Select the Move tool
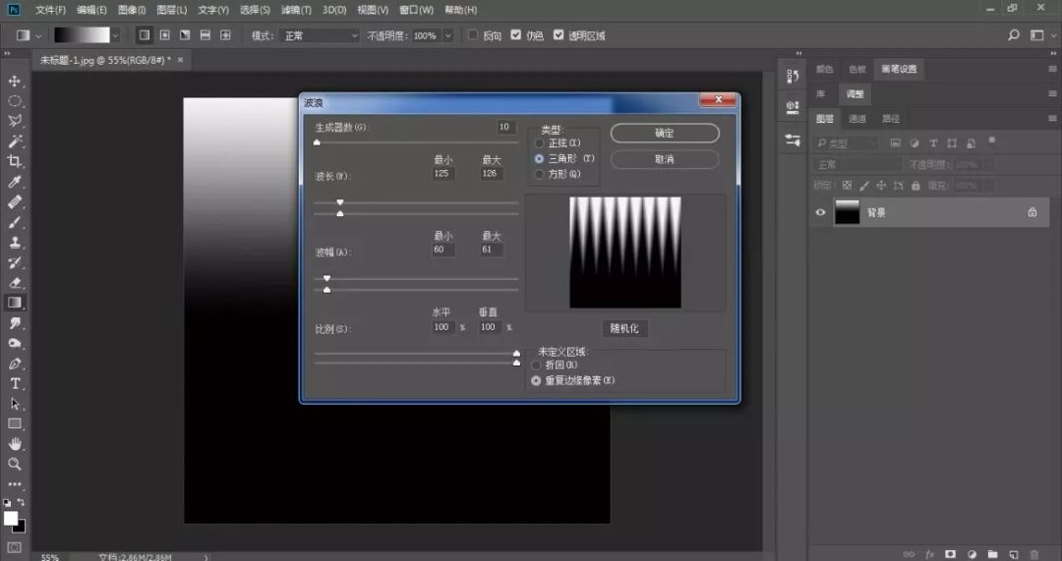Viewport: 1062px width, 561px height. coord(15,81)
